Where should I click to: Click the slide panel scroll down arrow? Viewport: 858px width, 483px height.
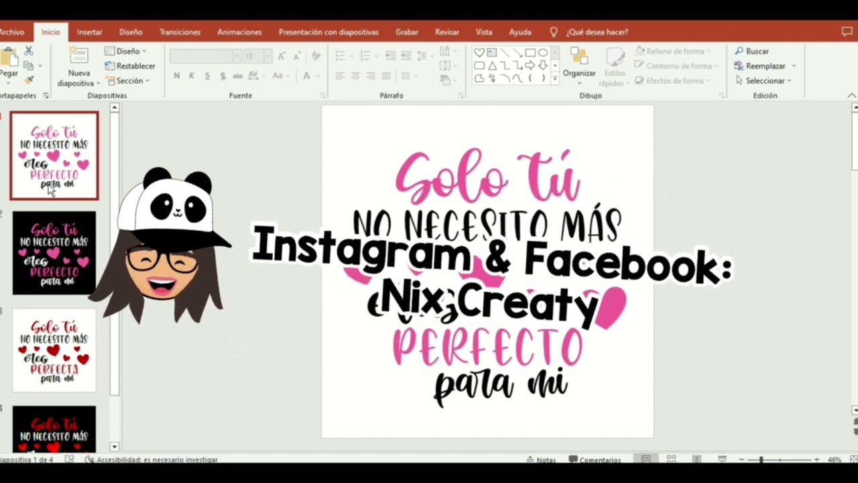[x=114, y=447]
